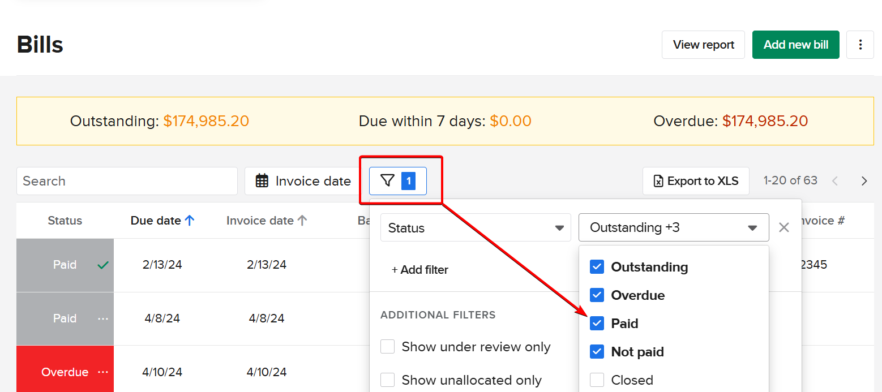882x392 pixels.
Task: Click the filter funnel icon
Action: (x=388, y=181)
